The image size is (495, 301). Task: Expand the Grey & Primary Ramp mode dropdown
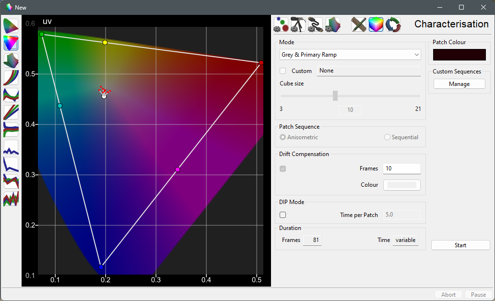point(350,55)
